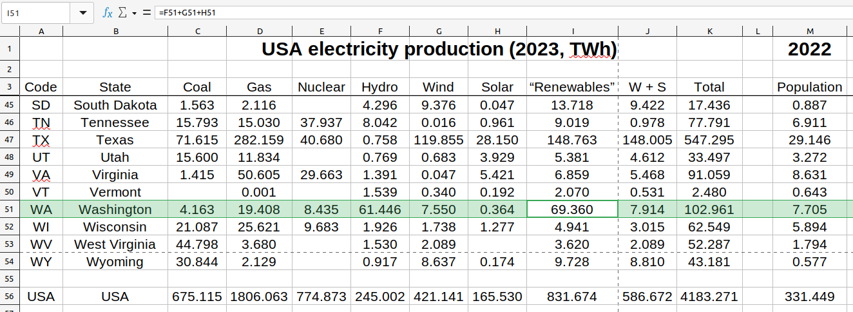Select the title cell USA electricity production
Screen dimensions: 853x312
coord(439,49)
